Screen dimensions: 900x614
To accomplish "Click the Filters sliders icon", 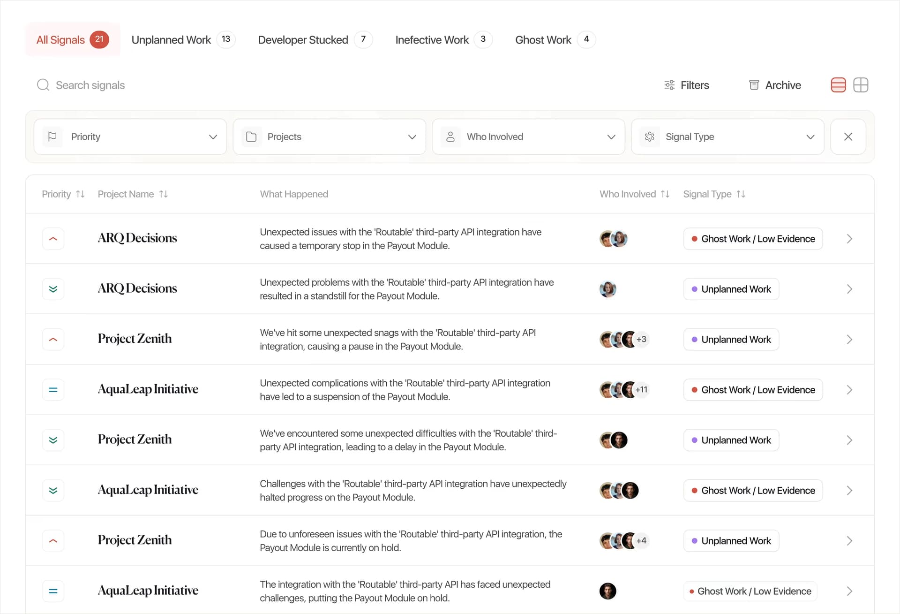I will [669, 85].
